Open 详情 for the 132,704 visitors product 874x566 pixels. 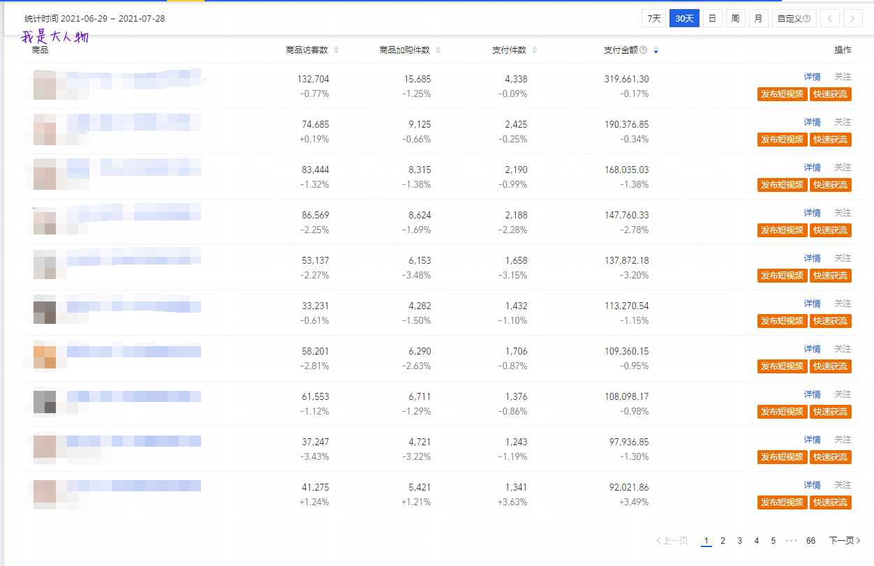[812, 77]
